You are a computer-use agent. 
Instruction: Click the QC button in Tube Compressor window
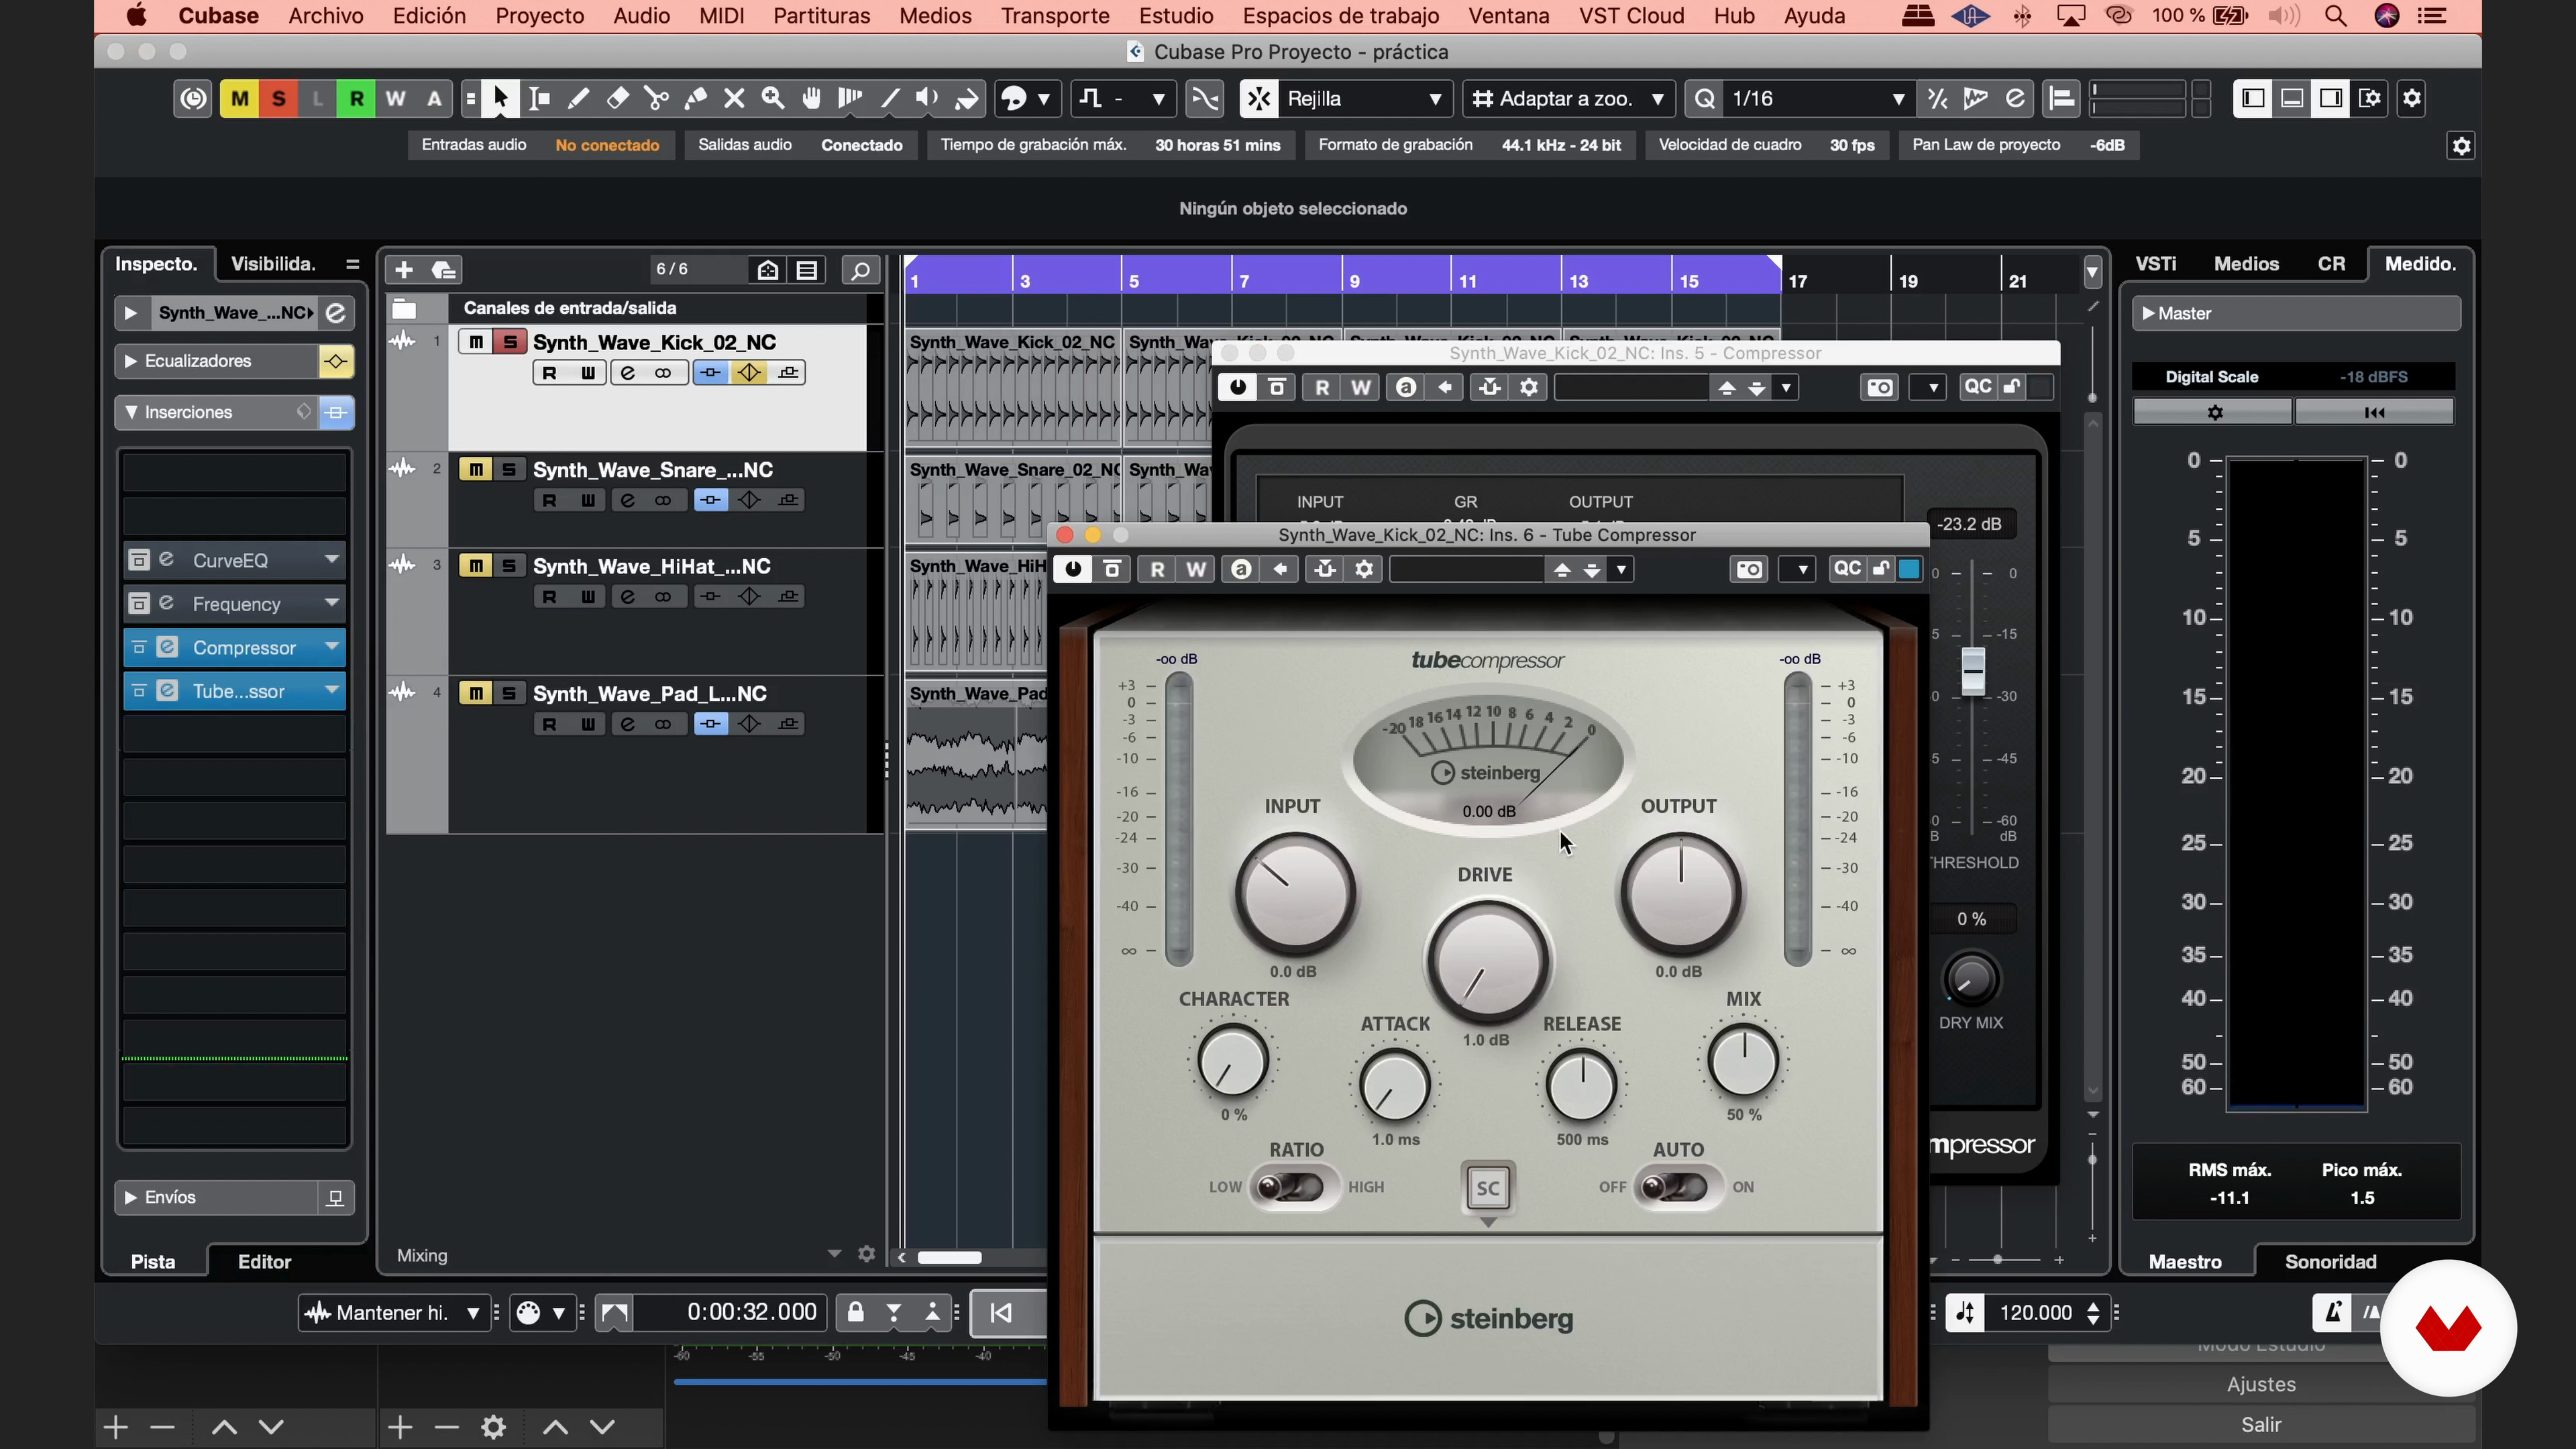click(1846, 569)
